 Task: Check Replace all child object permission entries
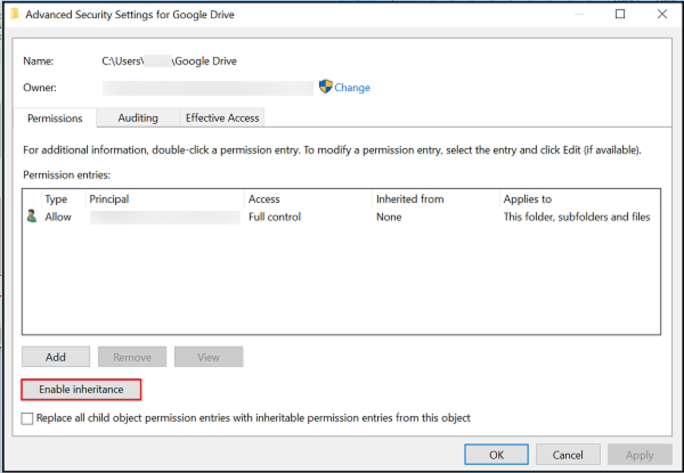(x=27, y=418)
